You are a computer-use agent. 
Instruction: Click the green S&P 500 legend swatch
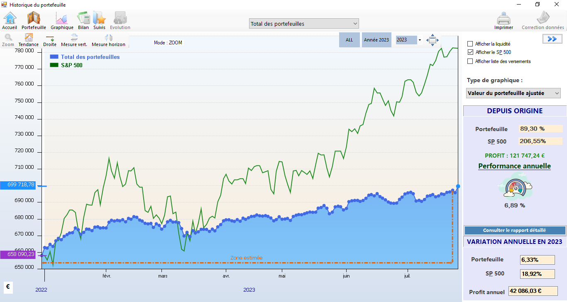point(54,65)
